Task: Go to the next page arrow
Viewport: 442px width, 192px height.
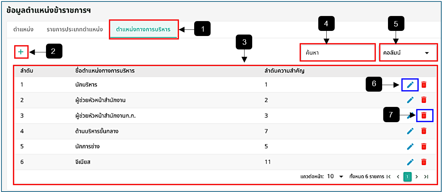Action: coord(416,177)
